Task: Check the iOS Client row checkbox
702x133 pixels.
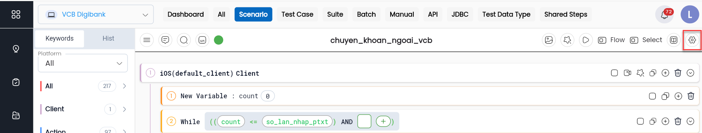Action: (x=615, y=73)
